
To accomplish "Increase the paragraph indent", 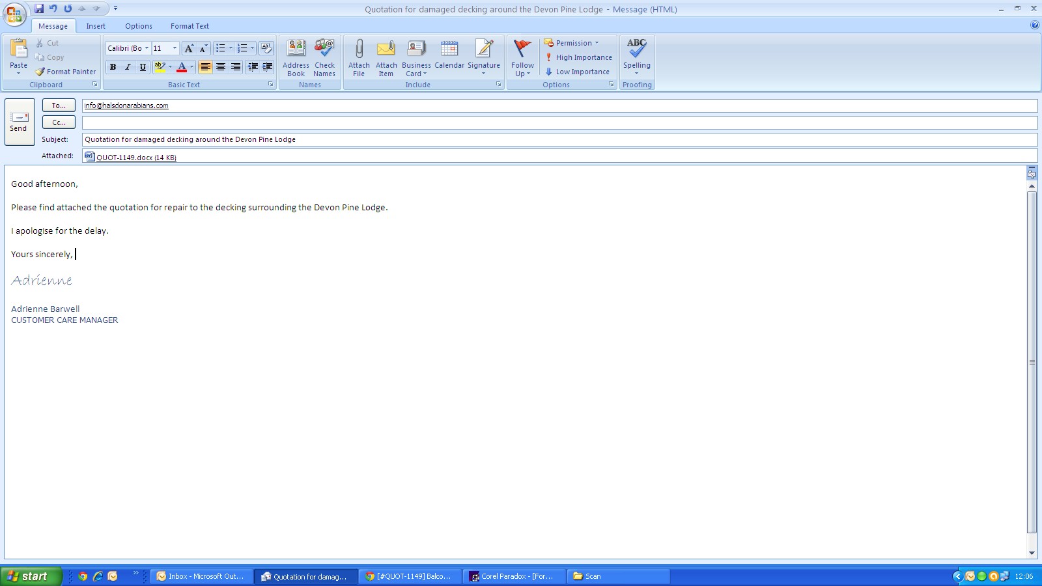I will click(268, 67).
